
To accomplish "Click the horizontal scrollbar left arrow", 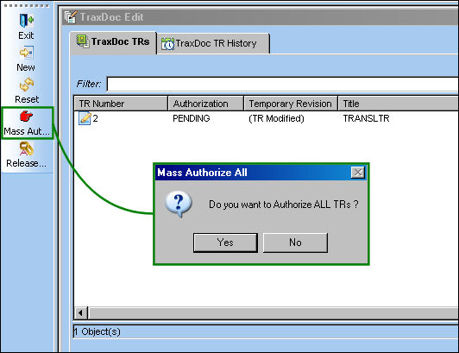I will pyautogui.click(x=80, y=312).
